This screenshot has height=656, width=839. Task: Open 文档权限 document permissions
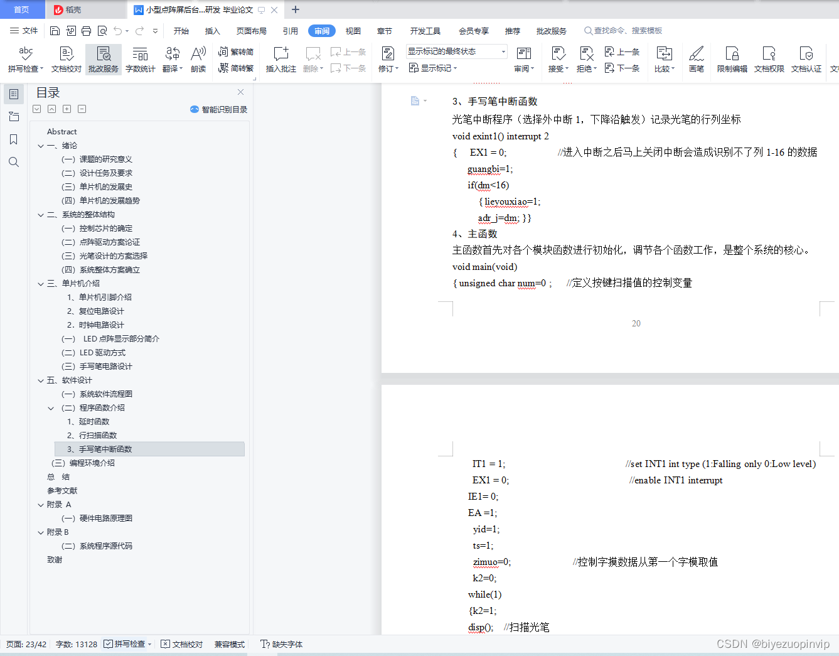click(x=769, y=60)
